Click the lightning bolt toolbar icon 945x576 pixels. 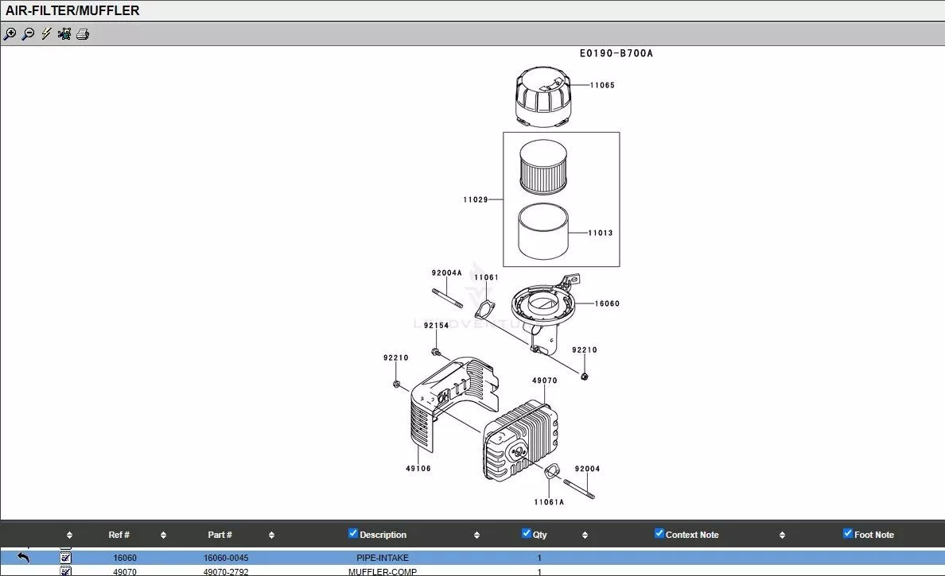(46, 34)
